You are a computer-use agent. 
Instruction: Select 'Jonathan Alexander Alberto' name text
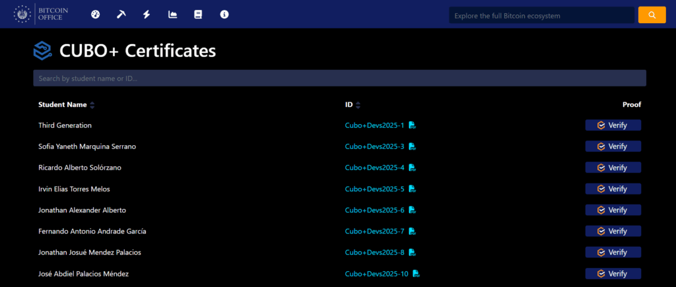(x=82, y=210)
